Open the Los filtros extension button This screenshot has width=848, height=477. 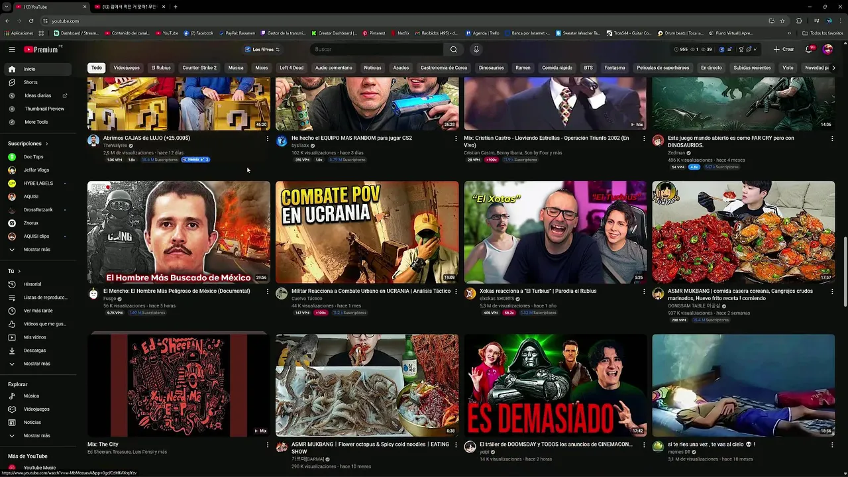click(262, 49)
